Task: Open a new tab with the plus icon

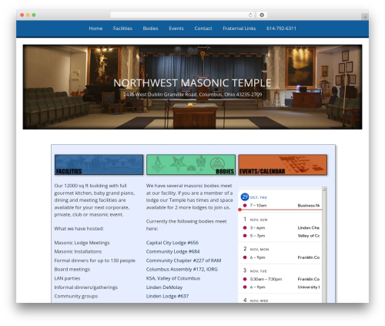Action: 365,17
